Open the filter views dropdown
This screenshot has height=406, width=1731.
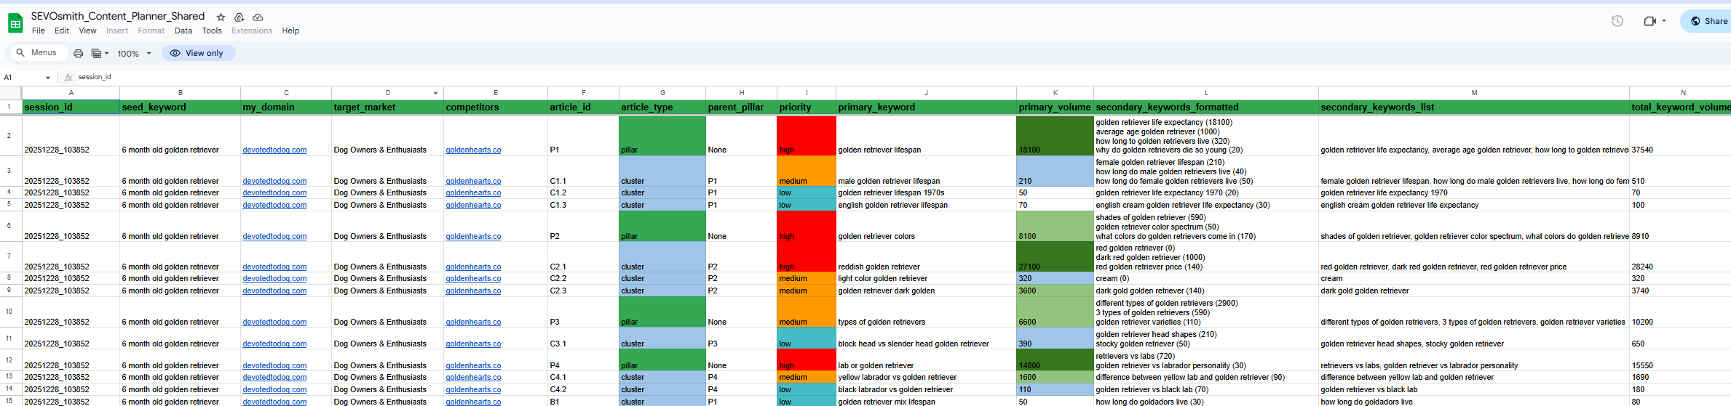point(100,53)
